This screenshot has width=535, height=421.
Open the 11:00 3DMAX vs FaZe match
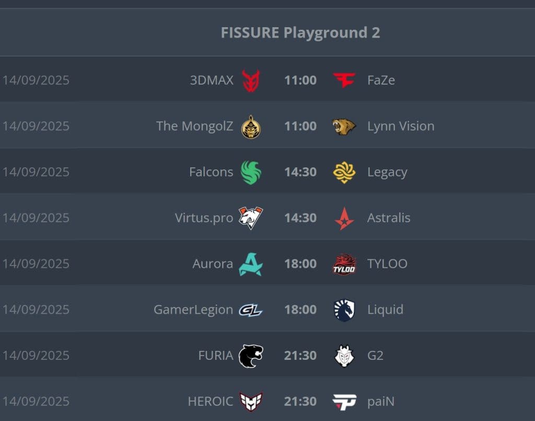click(x=300, y=80)
